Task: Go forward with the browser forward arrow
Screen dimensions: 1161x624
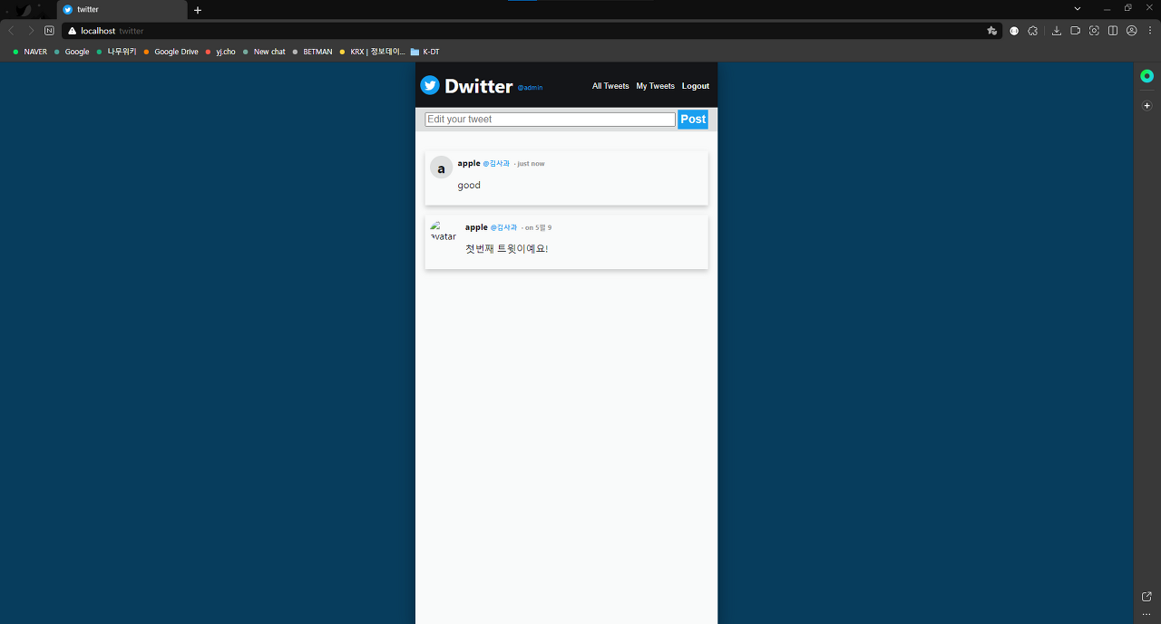Action: 31,31
